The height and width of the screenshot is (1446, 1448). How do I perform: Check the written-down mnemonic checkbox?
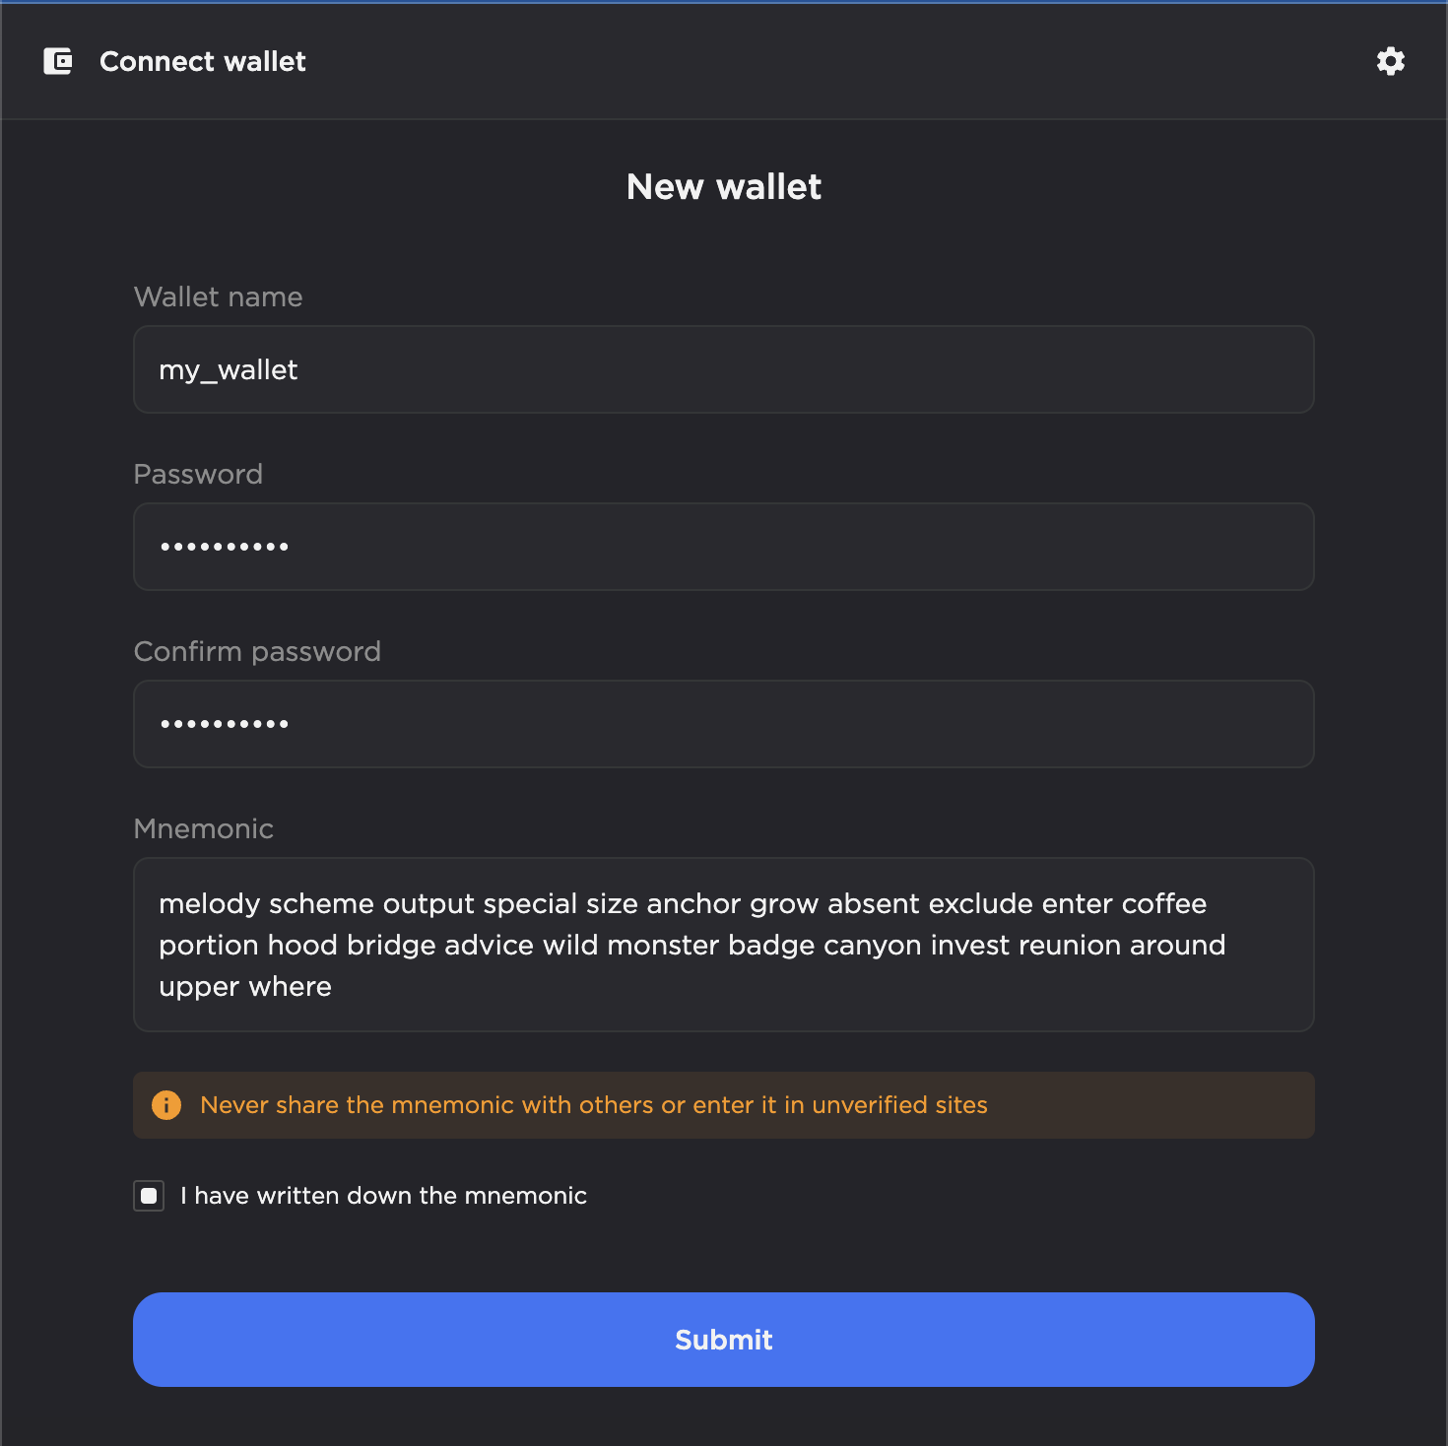pyautogui.click(x=149, y=1196)
